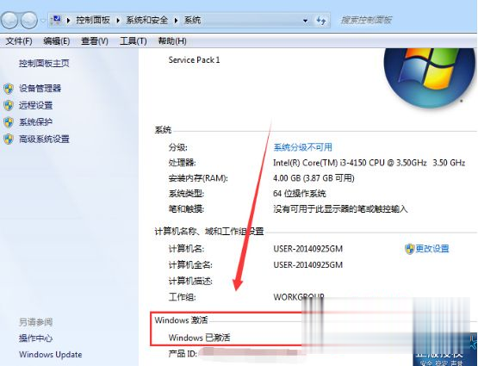Go forward with the Forward arrow button
The image size is (478, 366).
29,21
